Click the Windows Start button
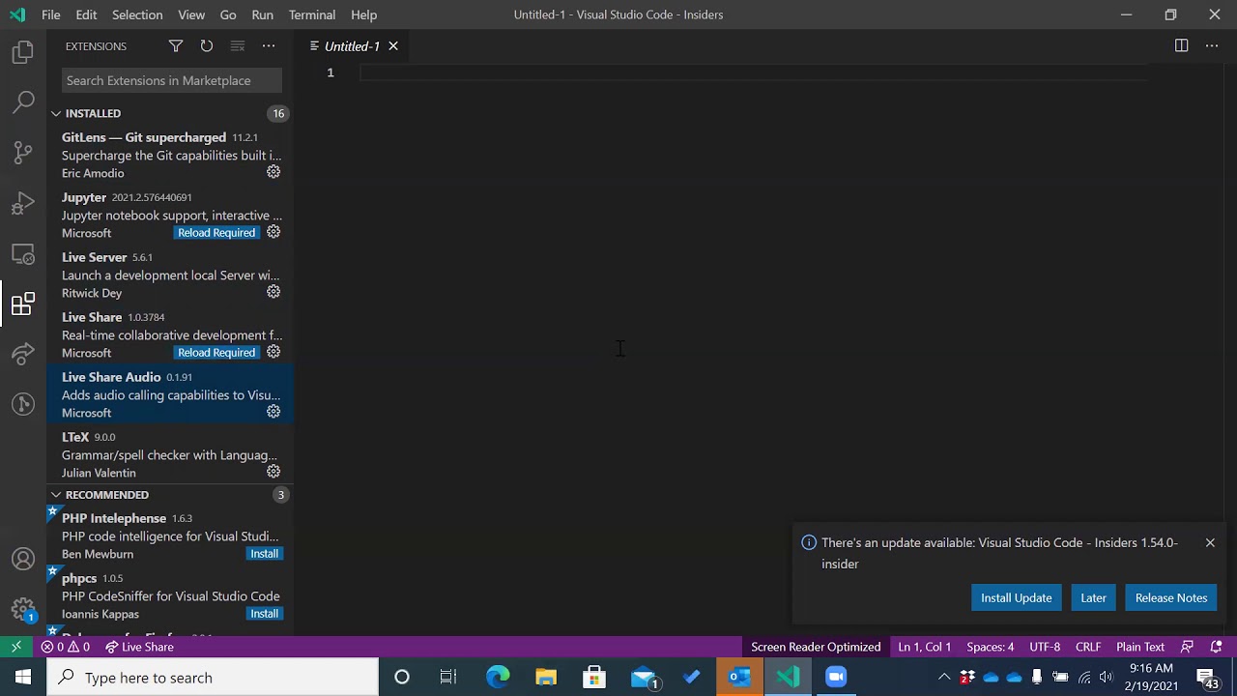The height and width of the screenshot is (696, 1237). (x=23, y=677)
